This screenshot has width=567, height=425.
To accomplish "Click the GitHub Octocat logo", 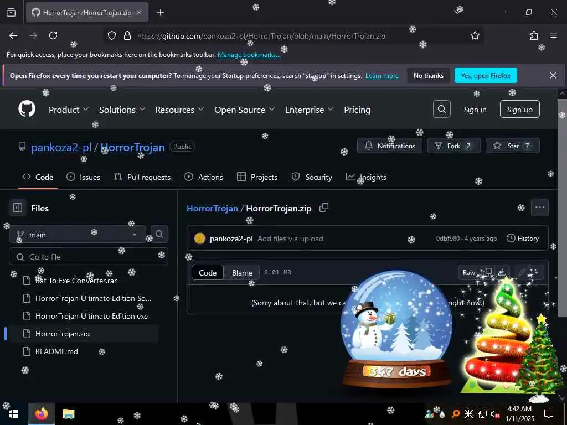I will (27, 109).
